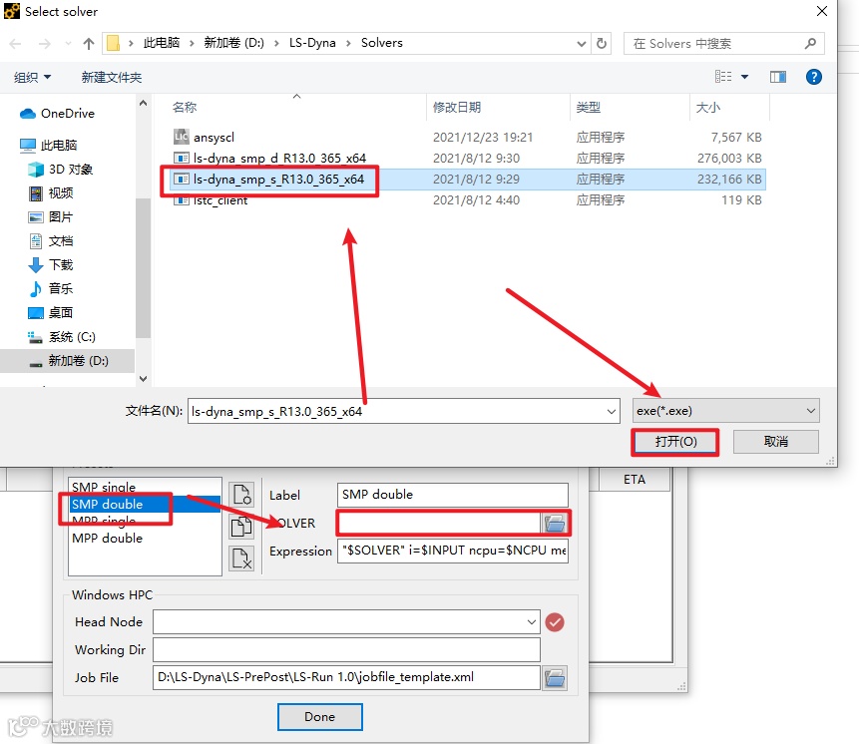
Task: Click the SOLVER path field
Action: point(439,524)
